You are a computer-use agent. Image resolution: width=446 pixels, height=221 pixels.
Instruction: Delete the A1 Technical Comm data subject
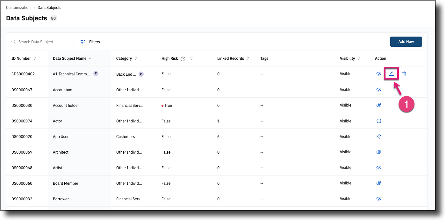404,73
